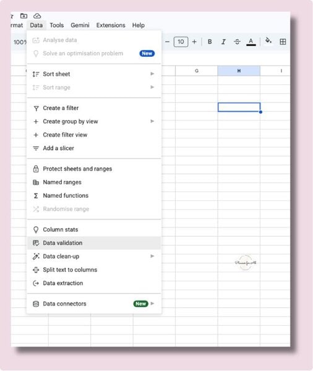Select Split text to columns

94,270
